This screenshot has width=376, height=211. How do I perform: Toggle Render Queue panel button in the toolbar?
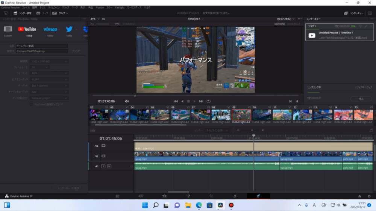point(354,13)
